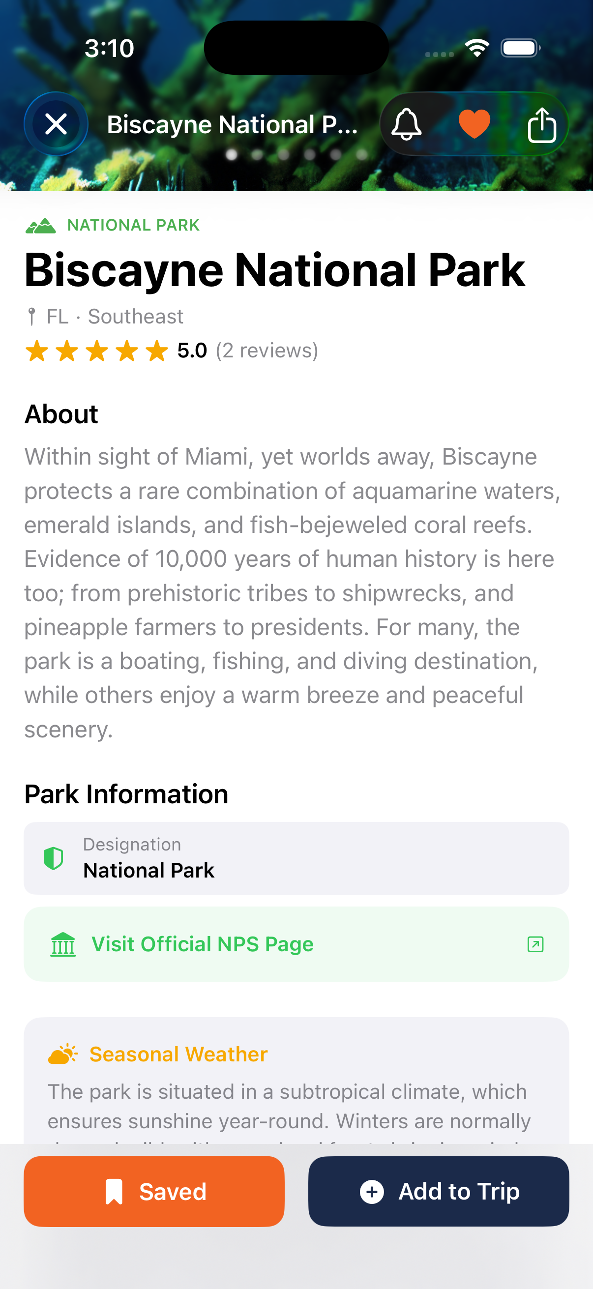Tap the location pin icon
593x1289 pixels.
(31, 317)
